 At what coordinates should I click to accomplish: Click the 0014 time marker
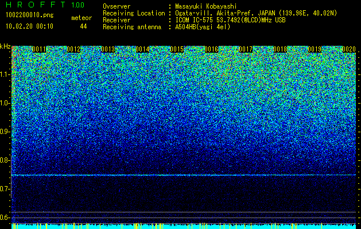(x=142, y=49)
